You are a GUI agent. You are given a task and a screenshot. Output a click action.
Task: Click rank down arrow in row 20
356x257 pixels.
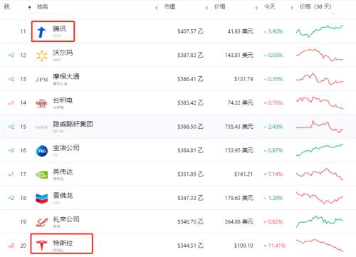pyautogui.click(x=11, y=246)
